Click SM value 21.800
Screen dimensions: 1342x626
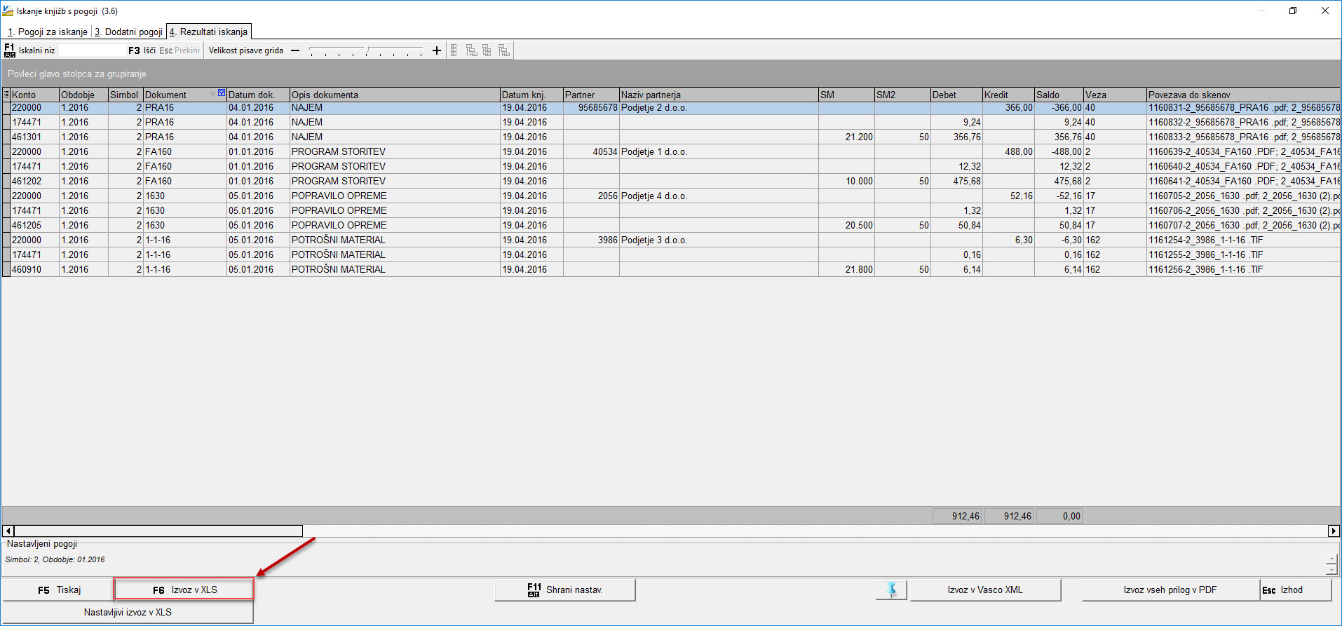tap(846, 270)
